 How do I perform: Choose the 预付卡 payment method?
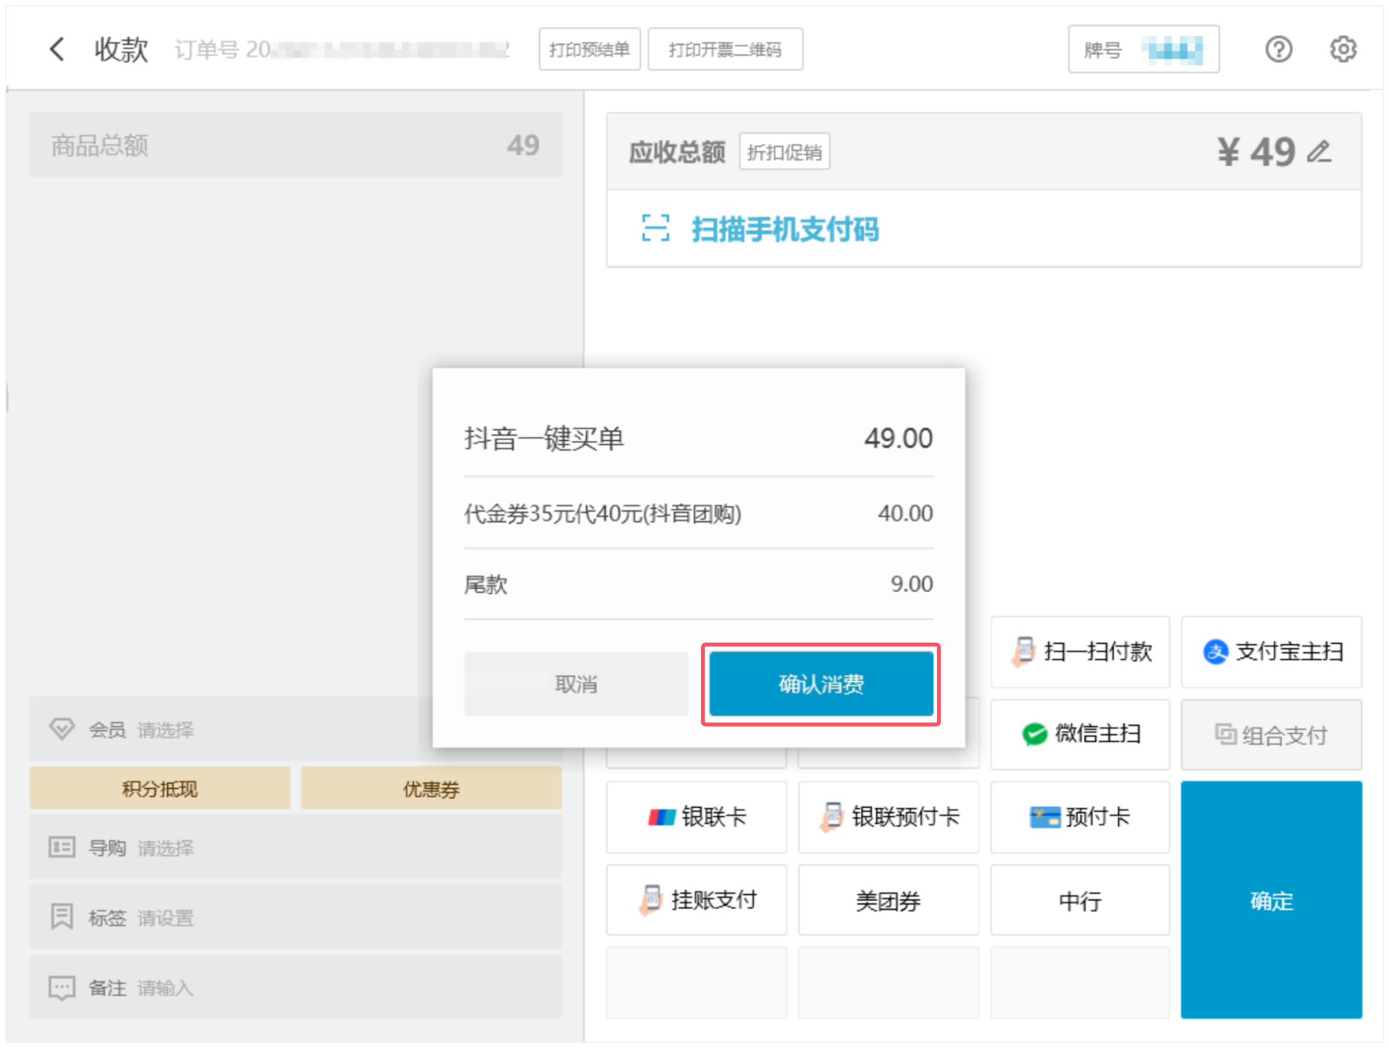pos(1080,817)
